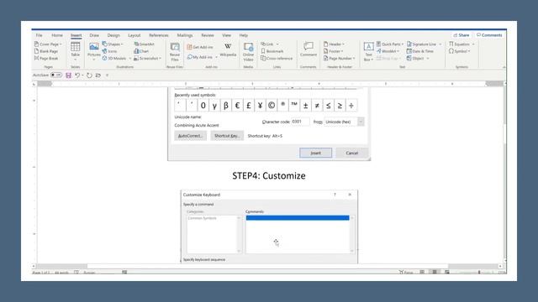This screenshot has height=302, width=538.
Task: Click the Character code field
Action: (x=300, y=122)
